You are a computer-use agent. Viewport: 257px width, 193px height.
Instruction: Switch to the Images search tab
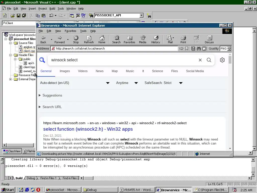tap(65, 71)
